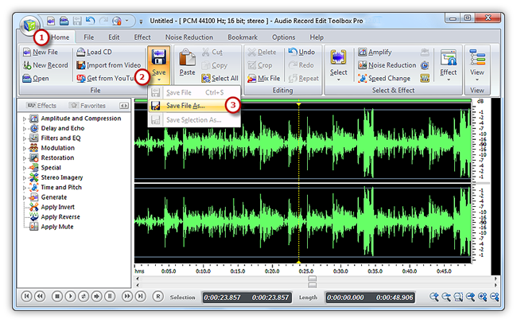517x323 pixels.
Task: Switch to the Home ribbon tab
Action: pos(60,37)
